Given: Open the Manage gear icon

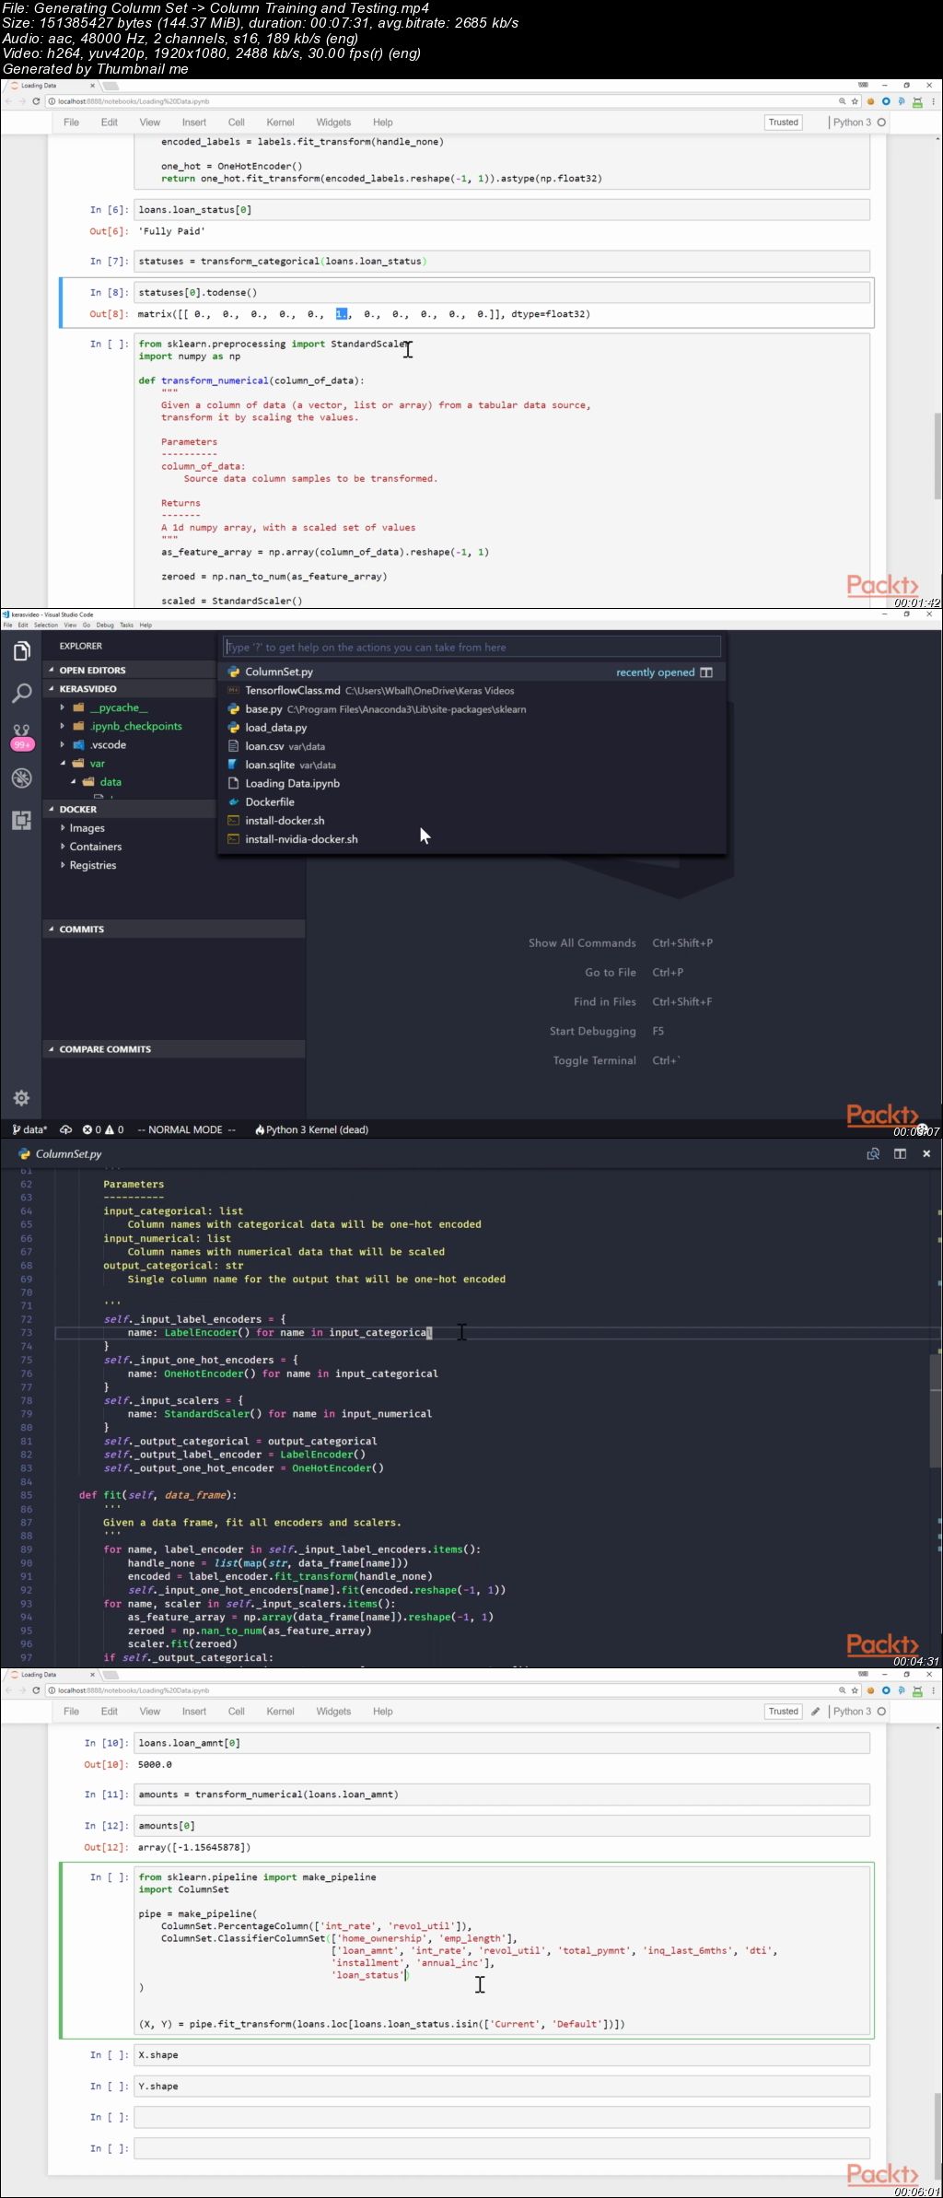Looking at the screenshot, I should (x=21, y=1098).
